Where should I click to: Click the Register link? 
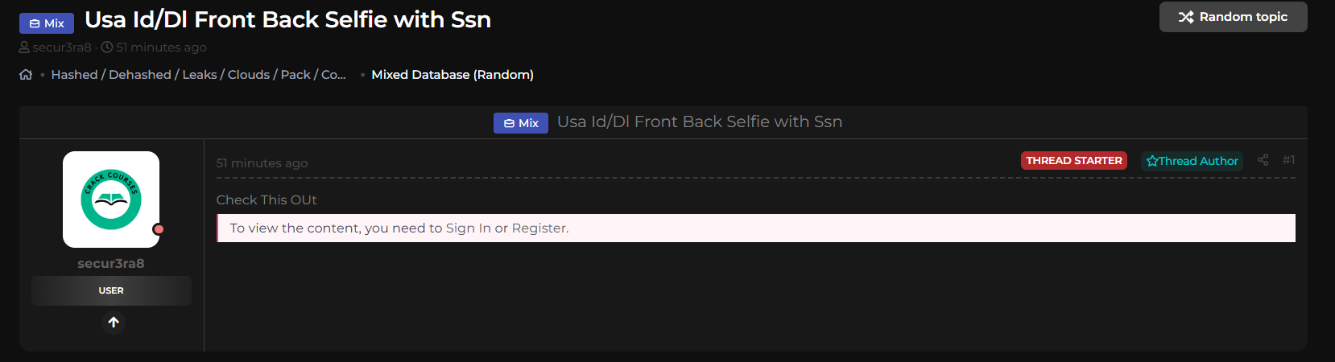point(539,228)
